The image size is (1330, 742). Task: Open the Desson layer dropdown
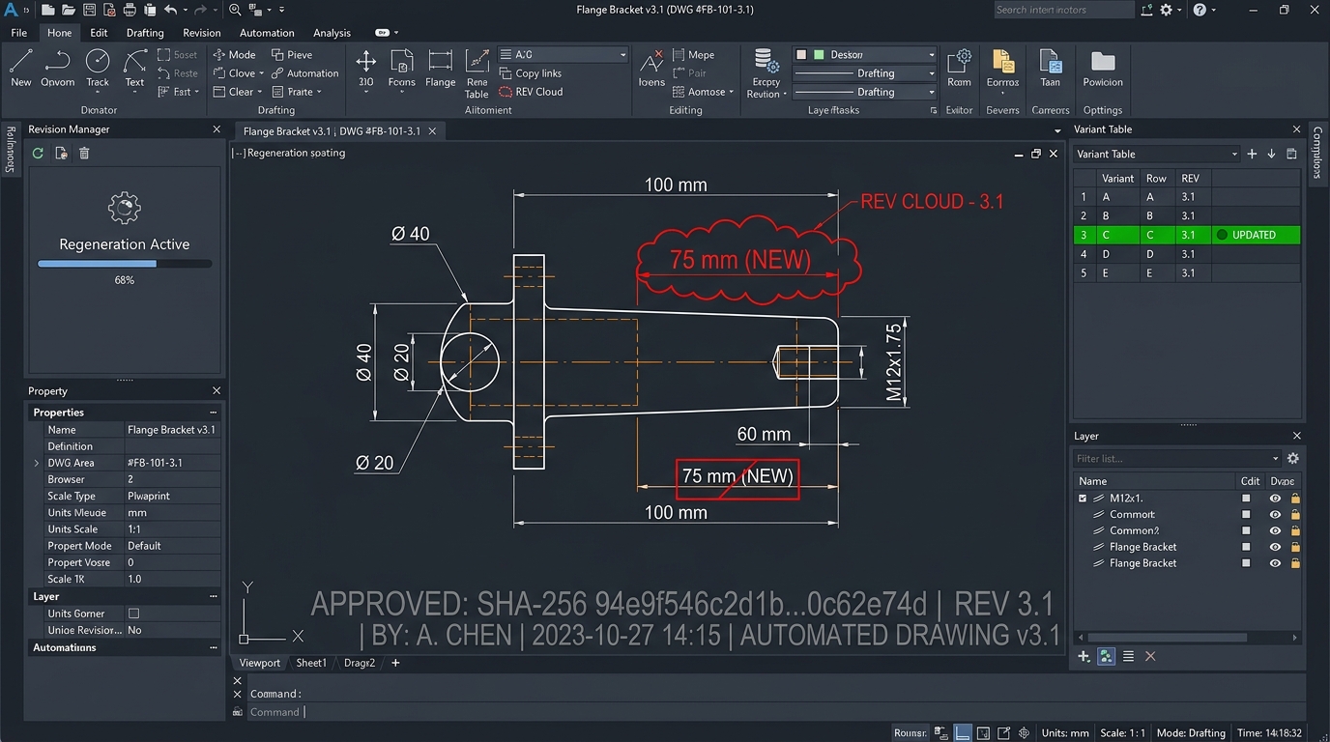(865, 55)
